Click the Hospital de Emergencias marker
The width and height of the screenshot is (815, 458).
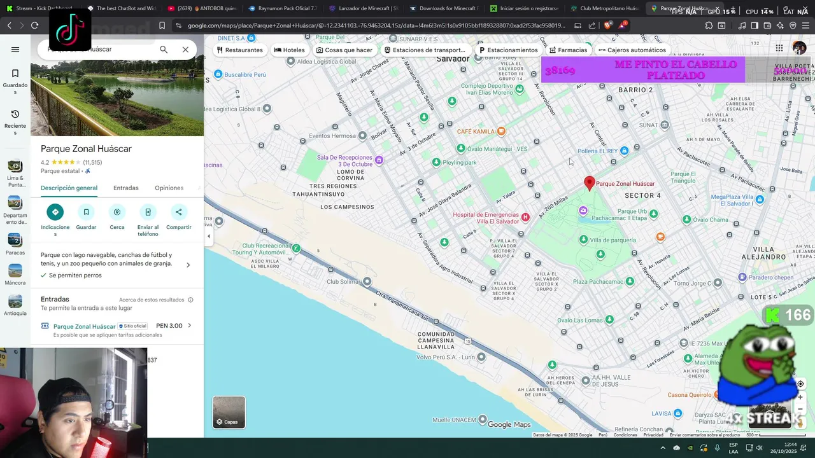coord(525,218)
